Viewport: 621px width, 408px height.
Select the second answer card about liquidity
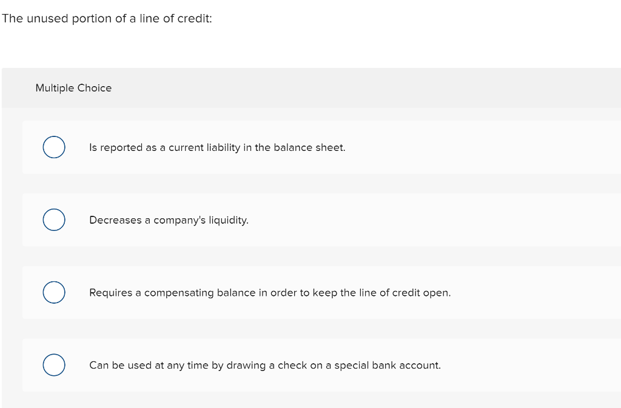click(321, 219)
